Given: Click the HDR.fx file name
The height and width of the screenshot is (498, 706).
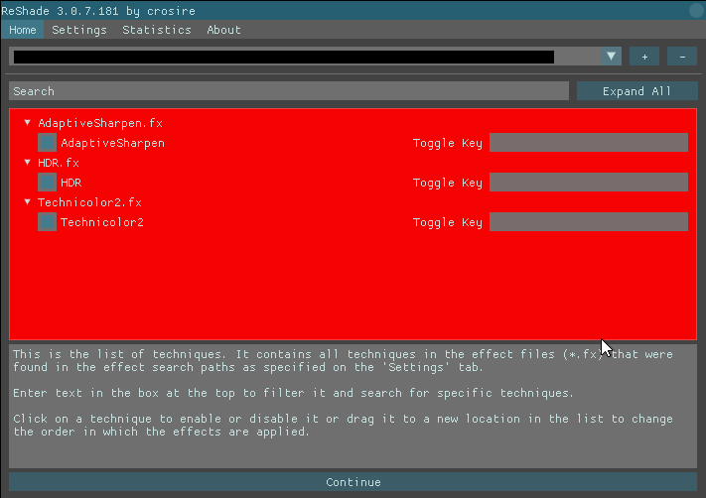Looking at the screenshot, I should coord(59,163).
